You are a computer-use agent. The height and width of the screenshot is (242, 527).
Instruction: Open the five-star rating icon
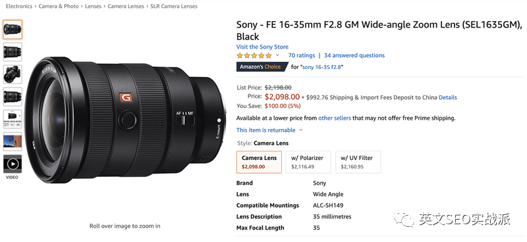tap(254, 55)
